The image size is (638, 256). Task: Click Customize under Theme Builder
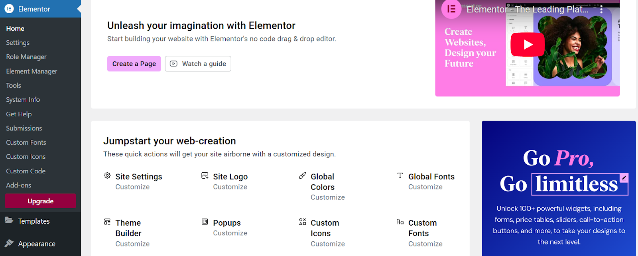pyautogui.click(x=132, y=244)
